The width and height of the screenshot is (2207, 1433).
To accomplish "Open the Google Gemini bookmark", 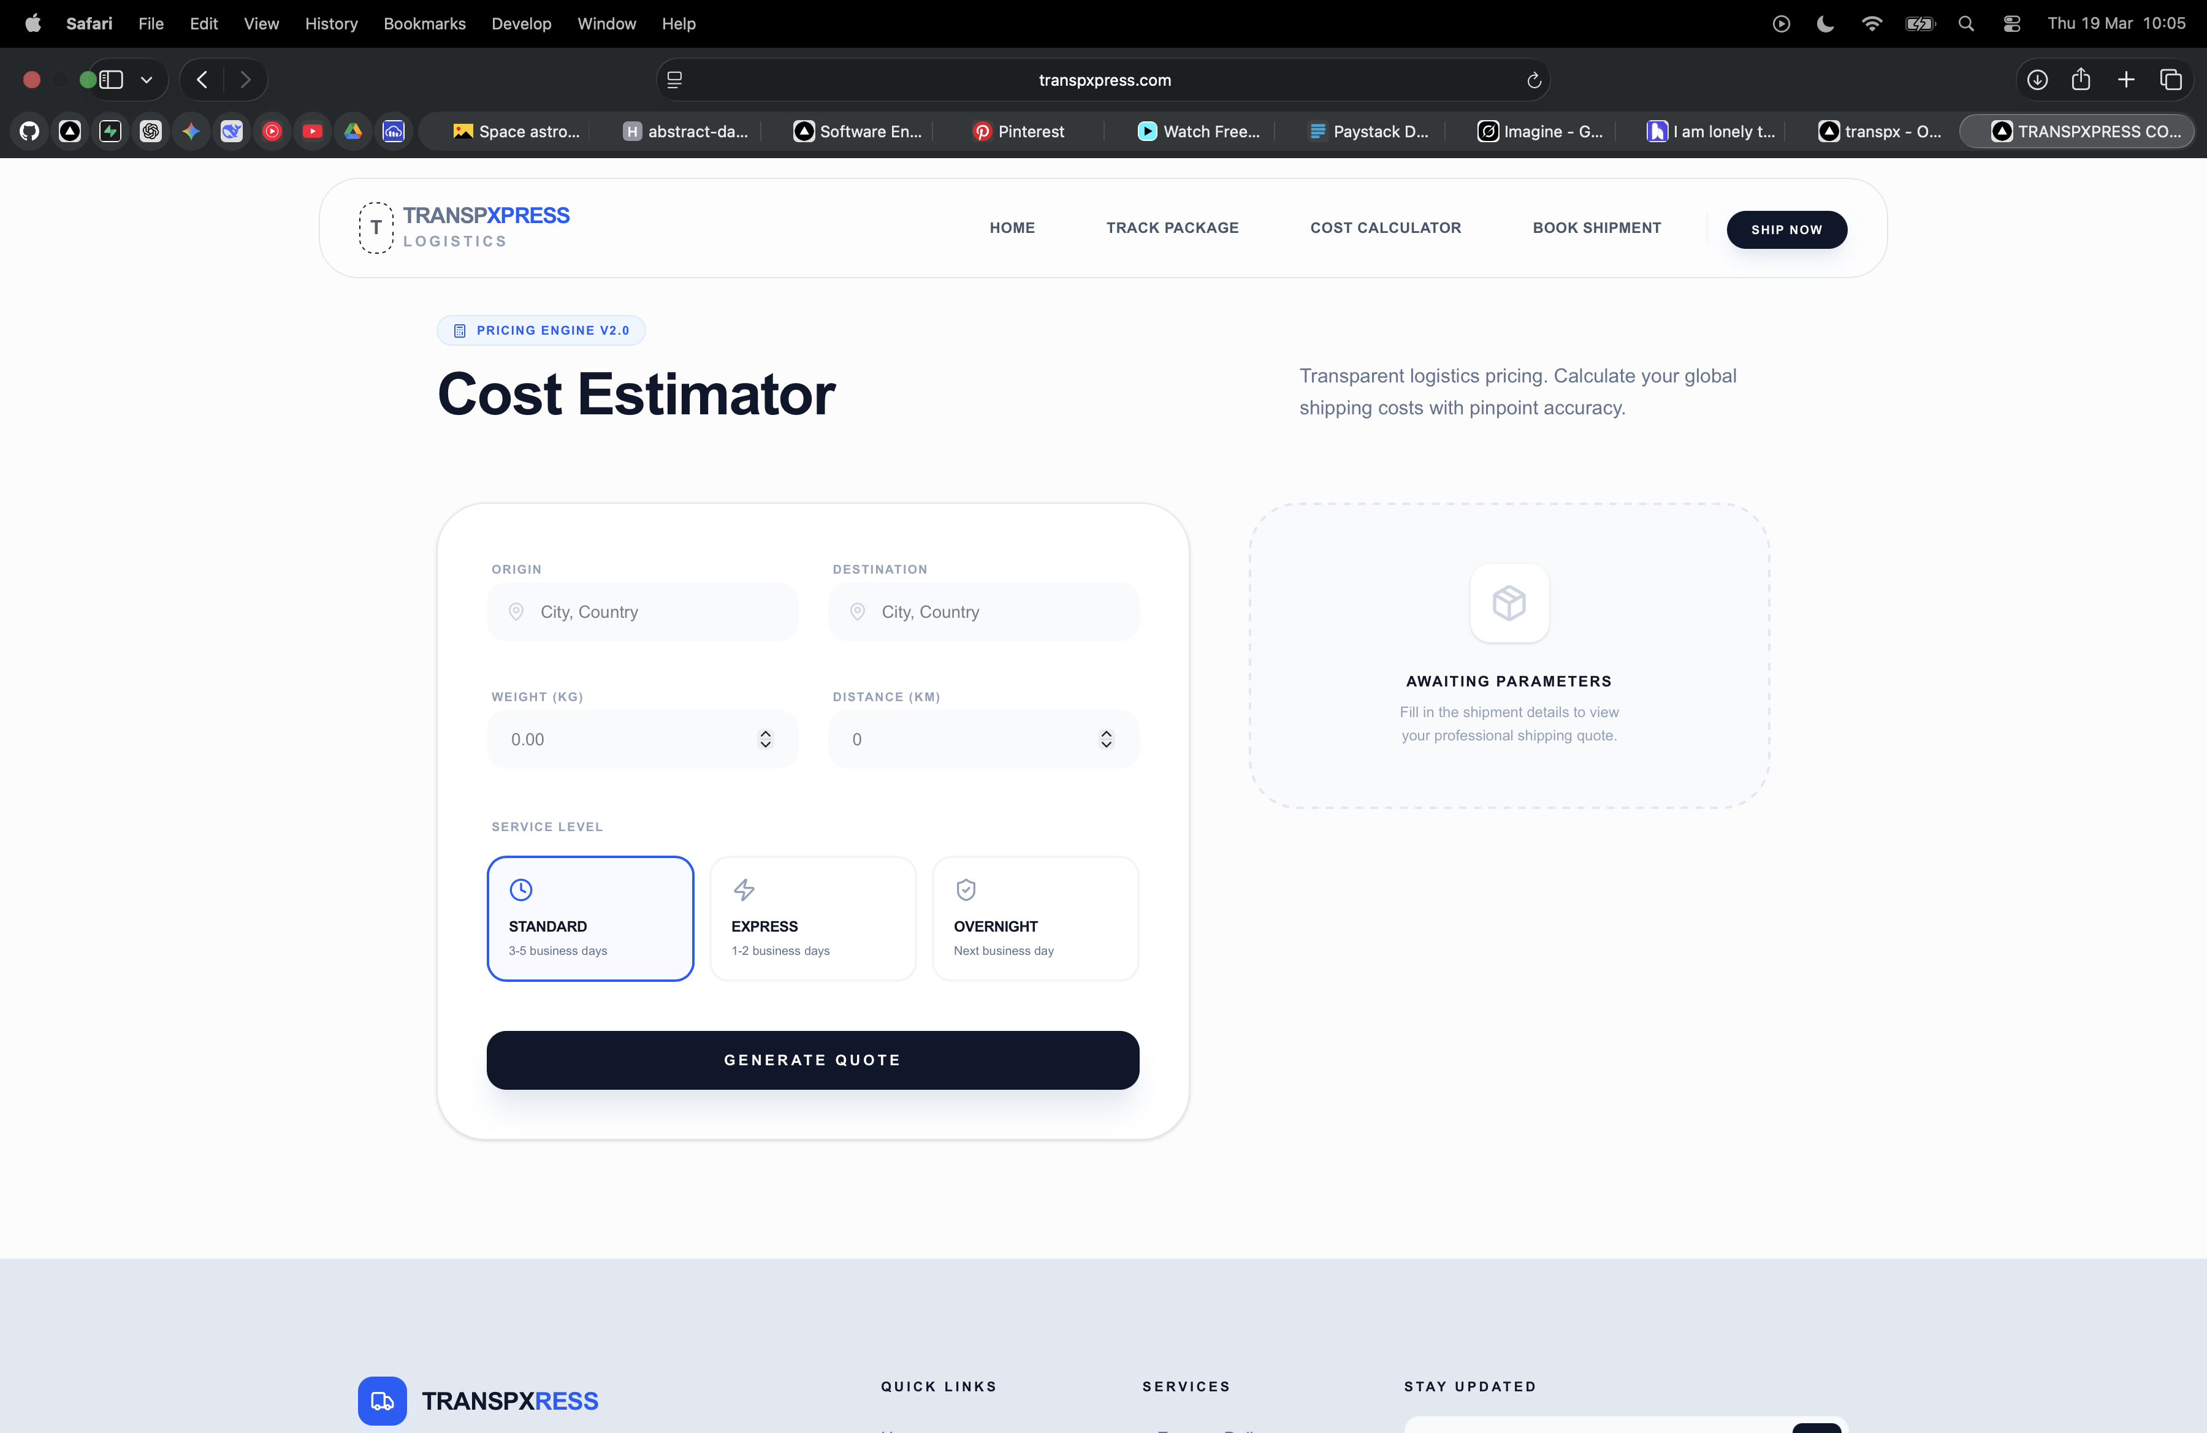I will point(191,131).
